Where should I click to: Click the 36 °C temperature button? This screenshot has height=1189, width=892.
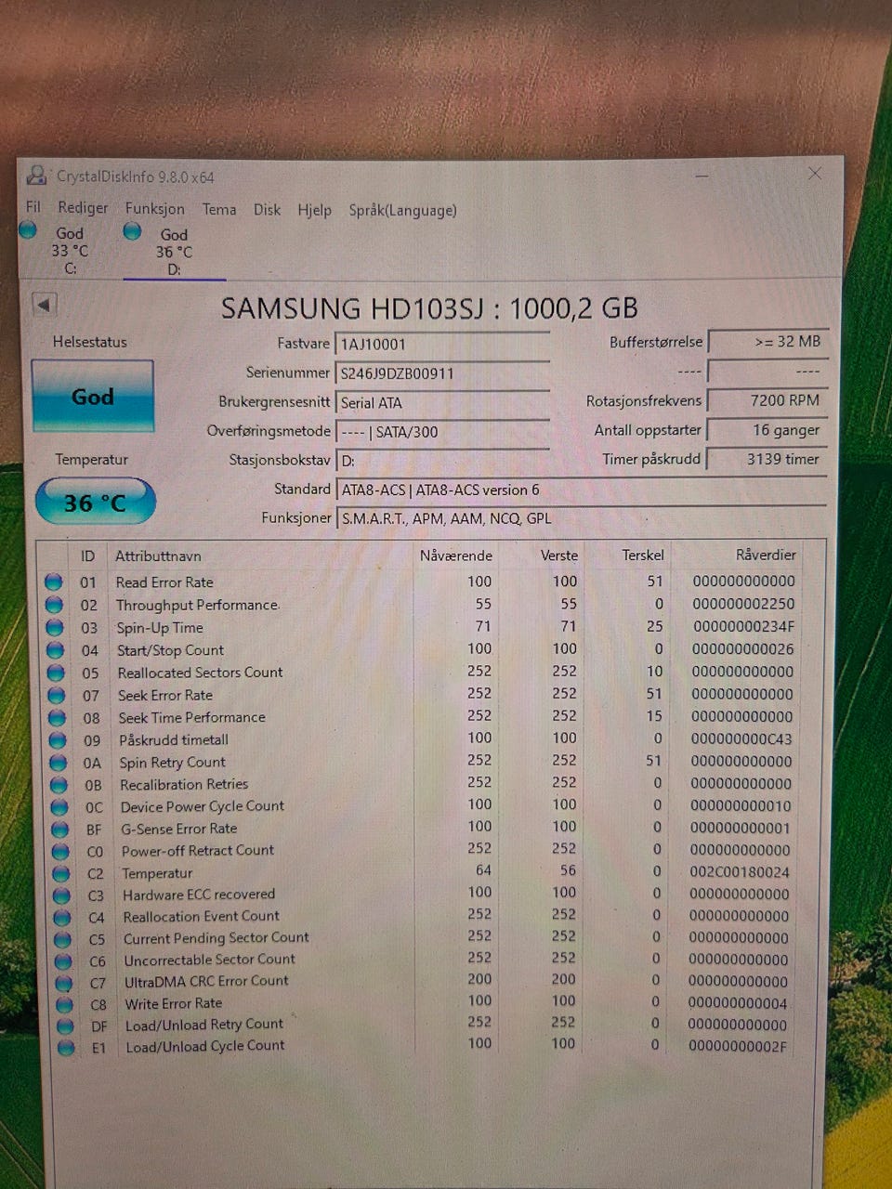95,503
